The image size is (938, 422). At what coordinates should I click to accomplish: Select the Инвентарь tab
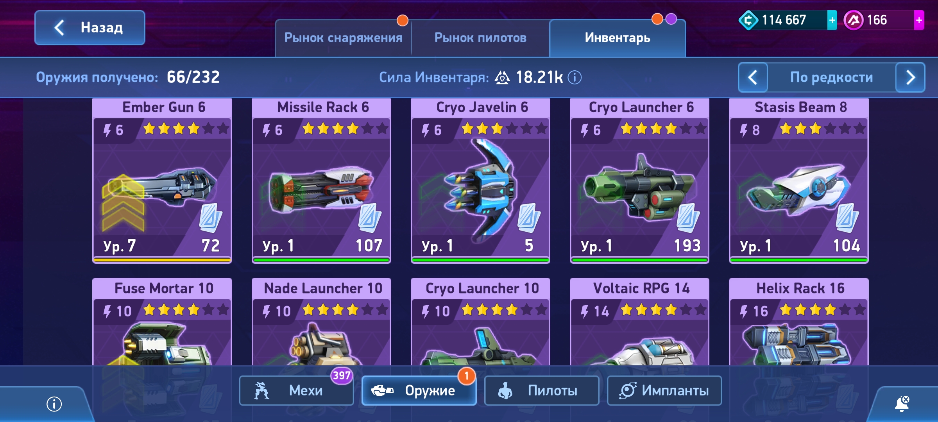tap(618, 38)
